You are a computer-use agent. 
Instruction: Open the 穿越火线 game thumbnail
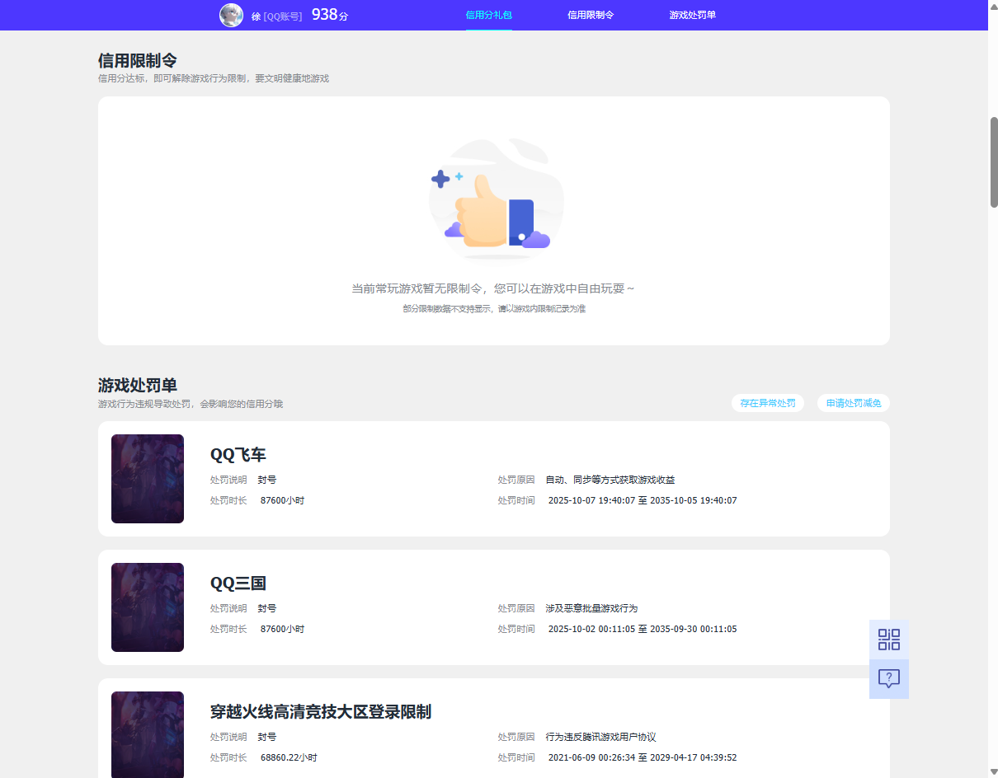click(148, 734)
